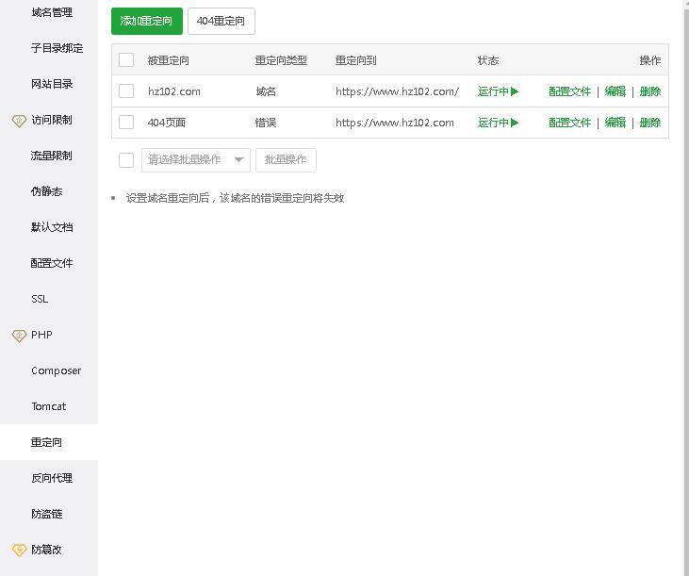Click 编辑 for the 404页面 redirect

pyautogui.click(x=615, y=123)
